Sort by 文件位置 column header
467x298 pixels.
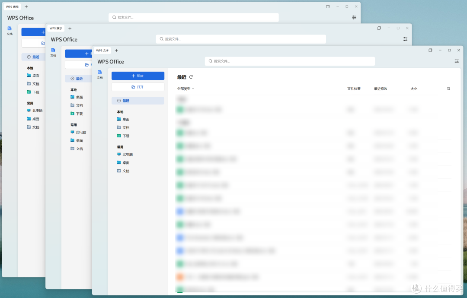pos(354,89)
